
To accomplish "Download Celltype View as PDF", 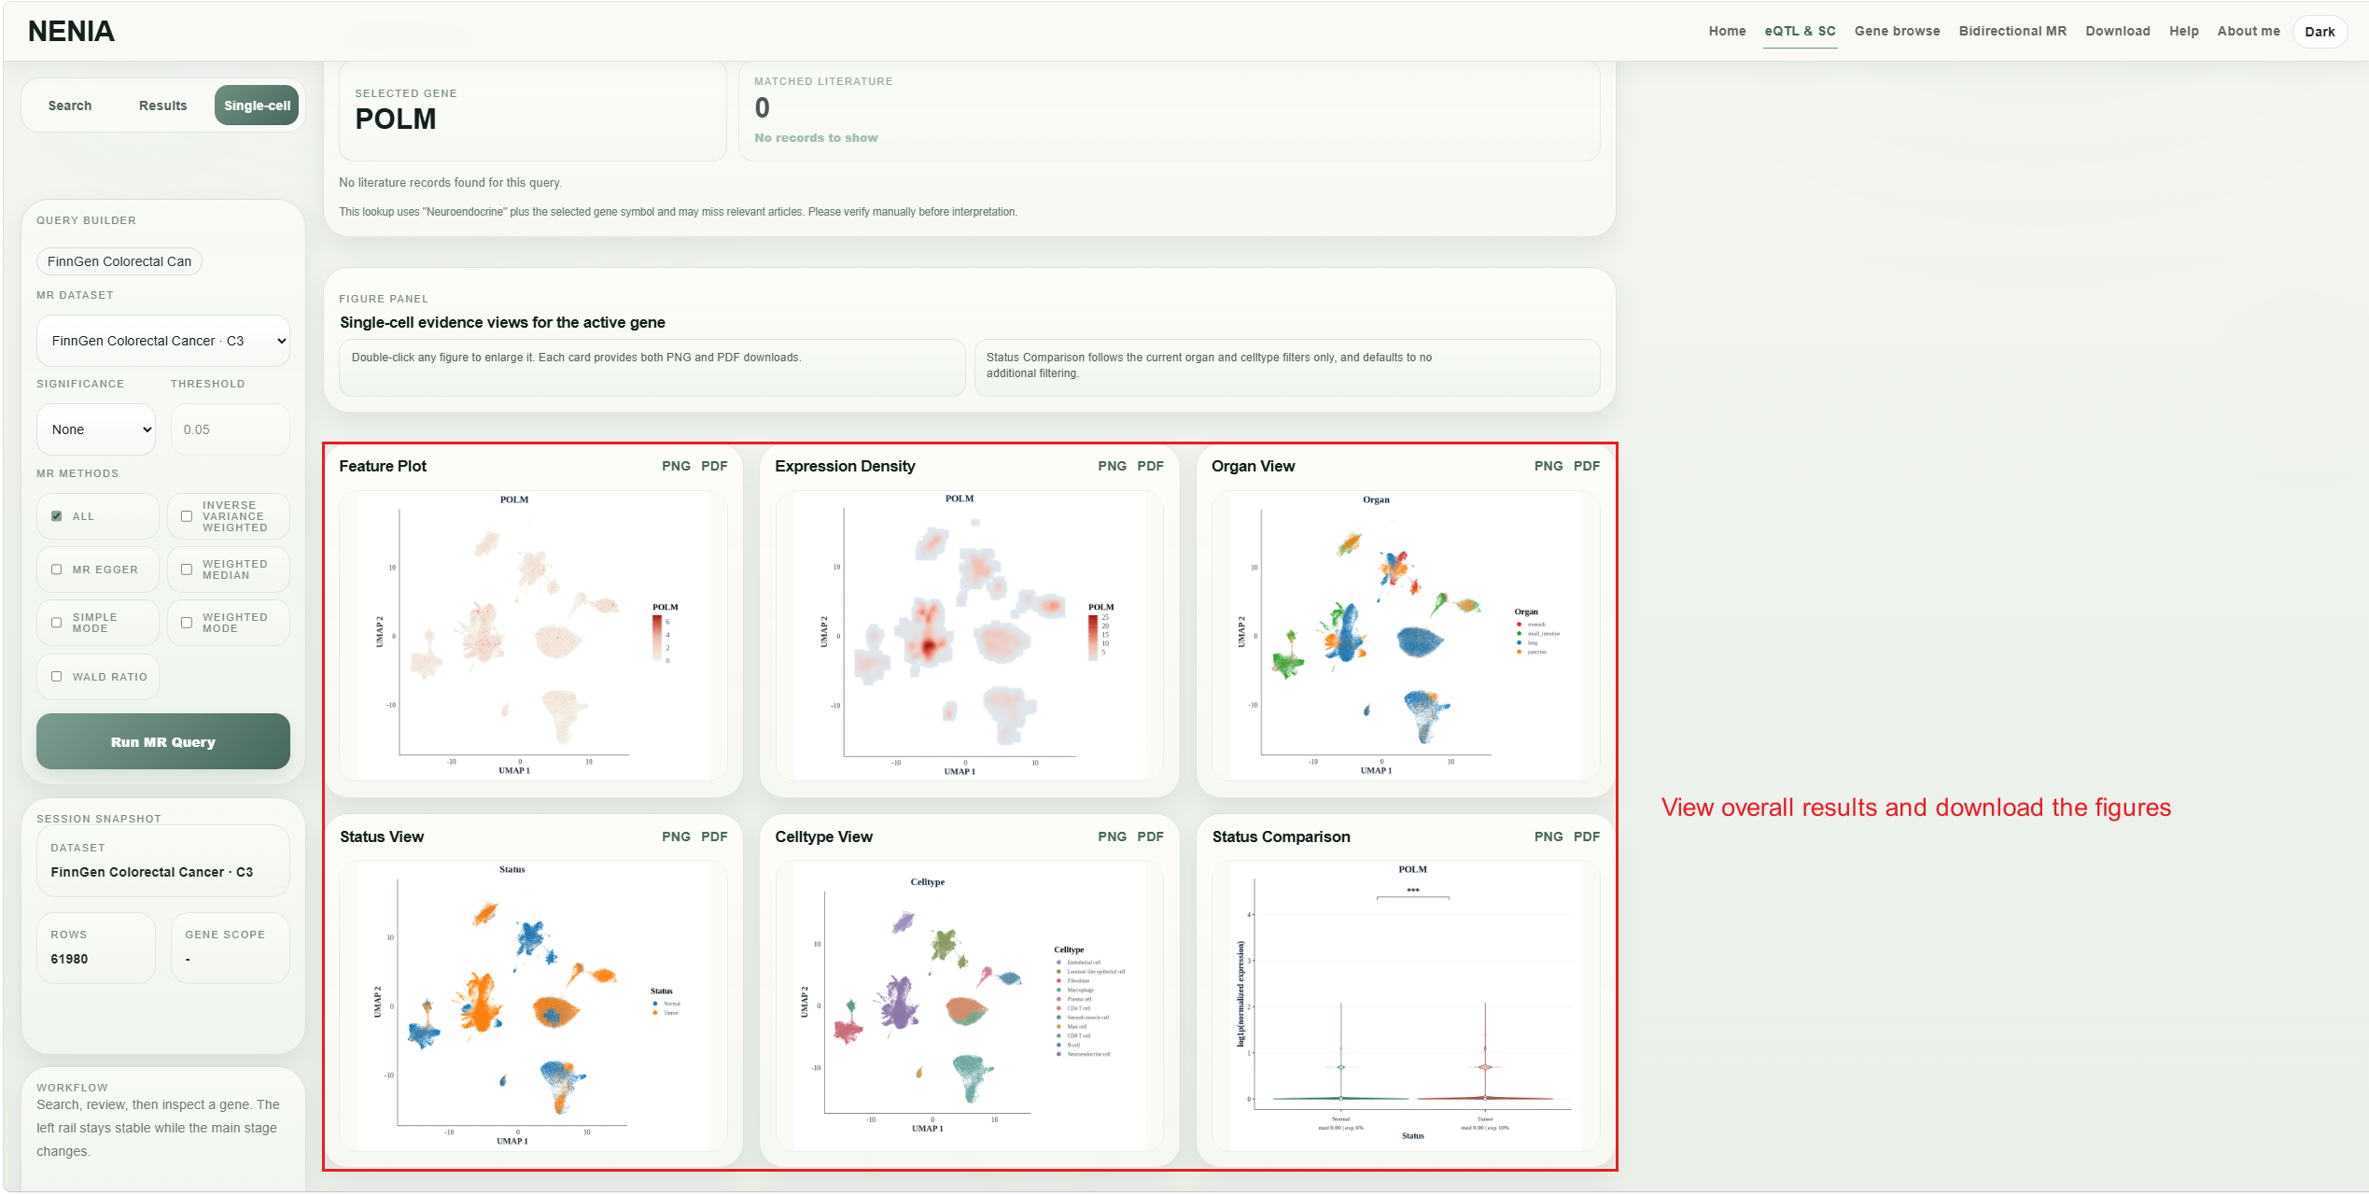I will tap(1150, 836).
